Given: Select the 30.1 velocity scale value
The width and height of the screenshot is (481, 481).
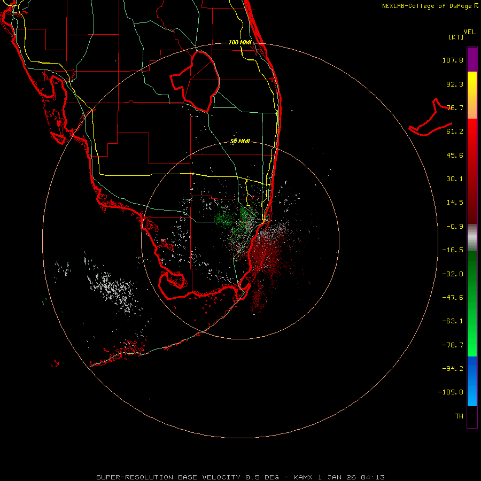Looking at the screenshot, I should click(455, 179).
